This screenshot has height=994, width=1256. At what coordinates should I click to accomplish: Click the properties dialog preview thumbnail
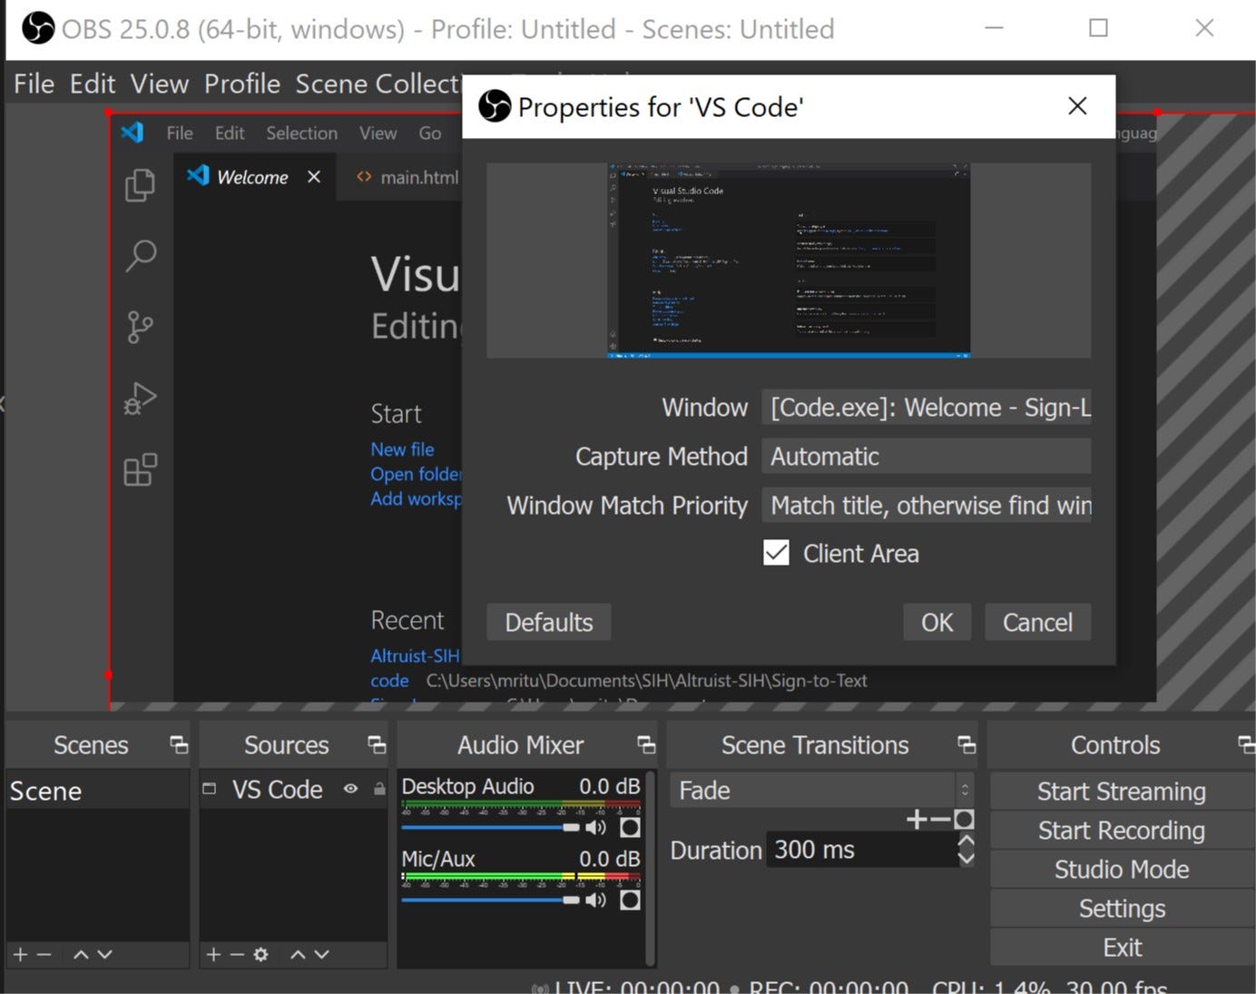point(789,261)
